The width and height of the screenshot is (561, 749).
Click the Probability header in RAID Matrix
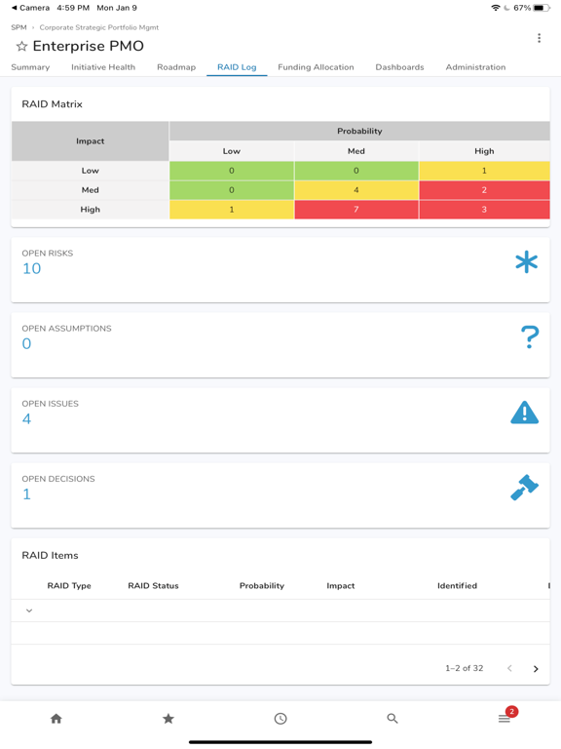359,131
